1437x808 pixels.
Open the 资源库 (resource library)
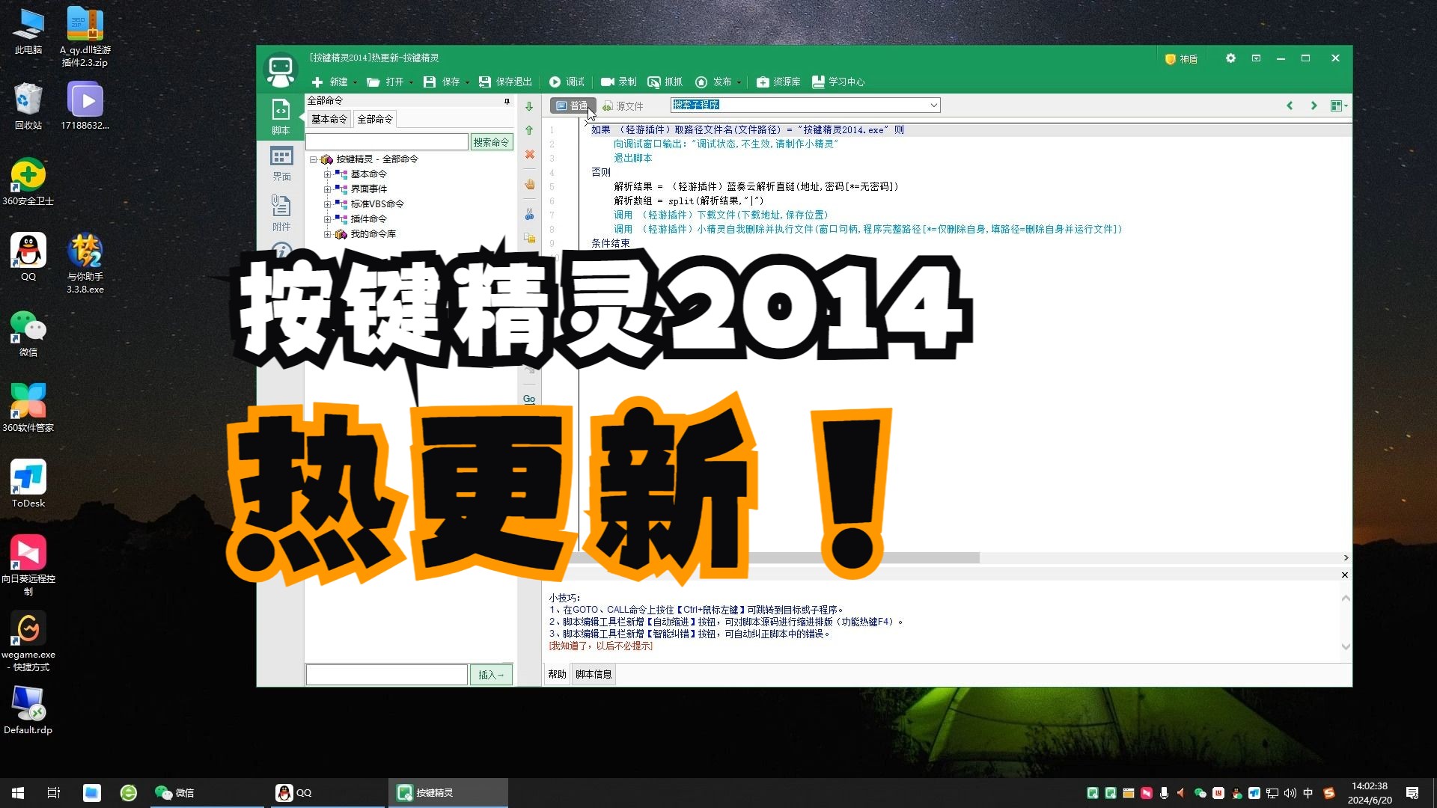[x=778, y=82]
